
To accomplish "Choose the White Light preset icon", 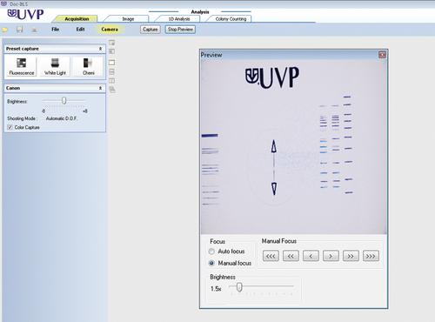I will tap(55, 63).
